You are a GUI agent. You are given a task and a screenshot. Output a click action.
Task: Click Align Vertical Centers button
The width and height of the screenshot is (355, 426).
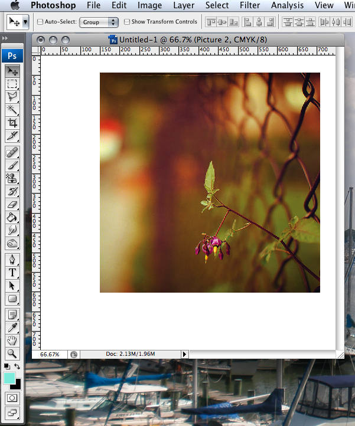click(x=222, y=22)
